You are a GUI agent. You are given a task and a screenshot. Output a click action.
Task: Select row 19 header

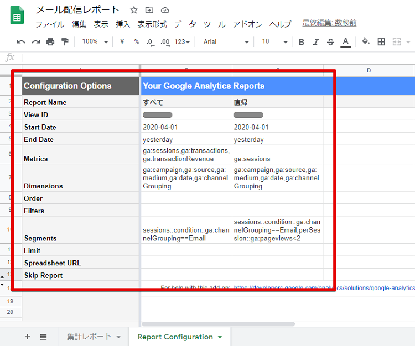(11, 301)
